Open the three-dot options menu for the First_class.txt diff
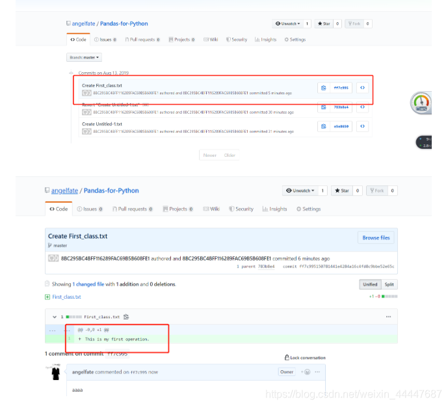448x406 pixels. pos(388,317)
